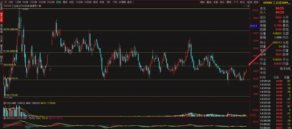The width and height of the screenshot is (292, 129).
Task: Open the 指标 indicators button
Action: click(x=203, y=2)
